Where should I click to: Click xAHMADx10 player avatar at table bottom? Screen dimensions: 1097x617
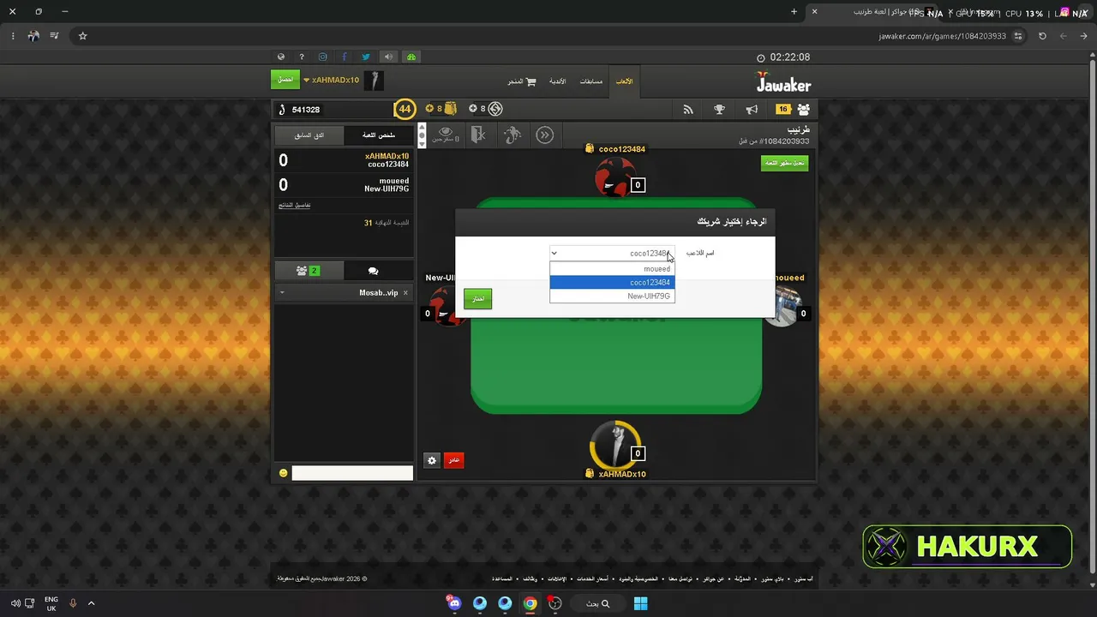[614, 445]
